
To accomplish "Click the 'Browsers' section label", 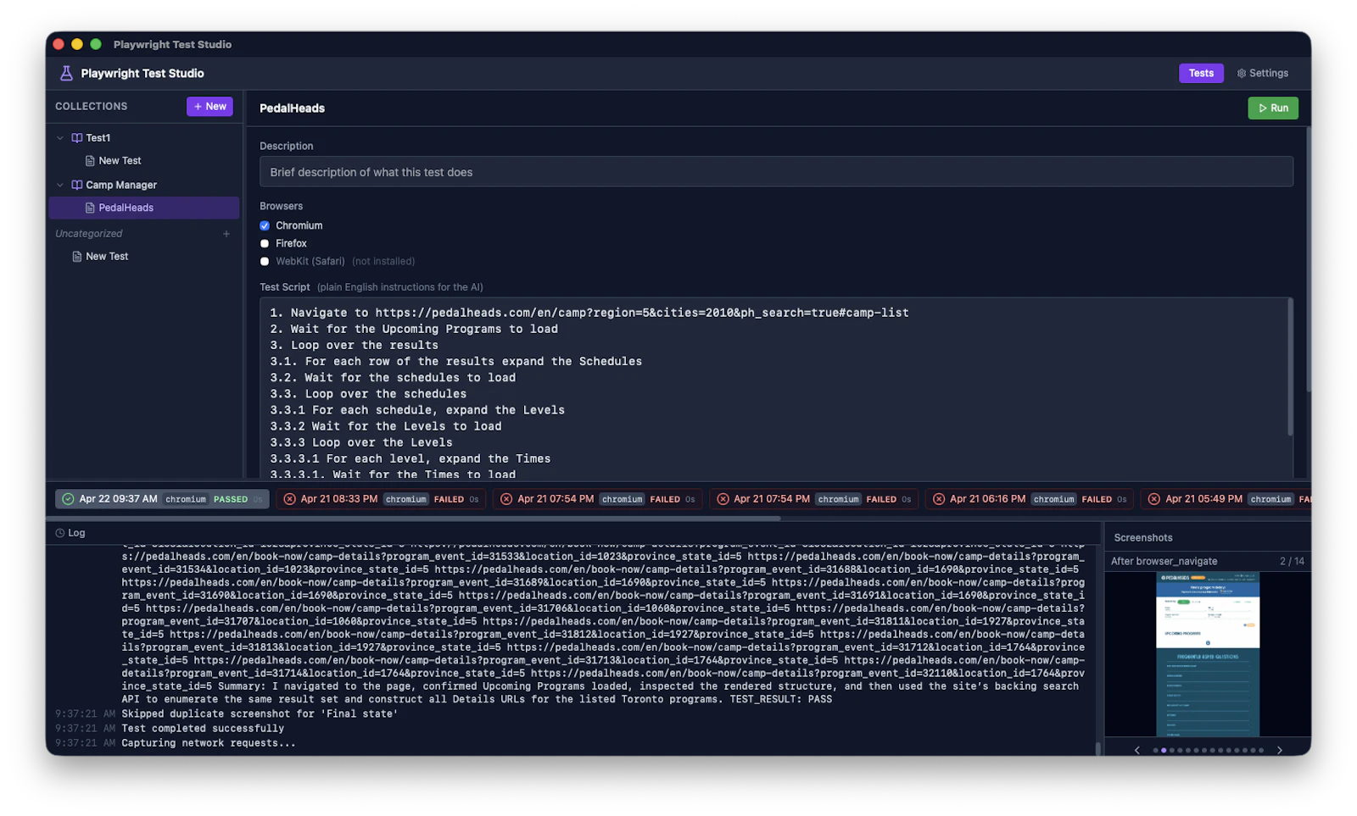I will 281,207.
